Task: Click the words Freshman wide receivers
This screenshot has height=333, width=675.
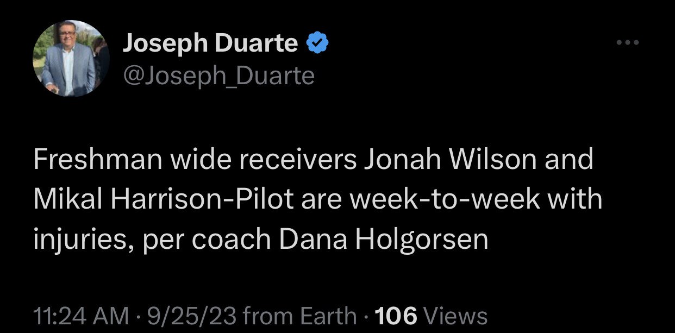Action: [194, 160]
